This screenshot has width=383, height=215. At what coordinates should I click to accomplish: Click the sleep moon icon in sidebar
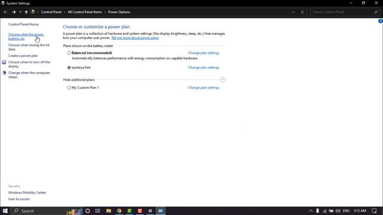pos(4,73)
